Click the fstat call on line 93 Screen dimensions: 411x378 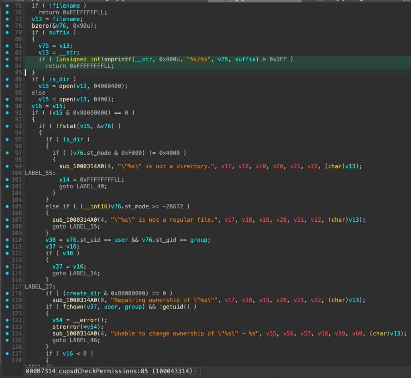(x=68, y=126)
